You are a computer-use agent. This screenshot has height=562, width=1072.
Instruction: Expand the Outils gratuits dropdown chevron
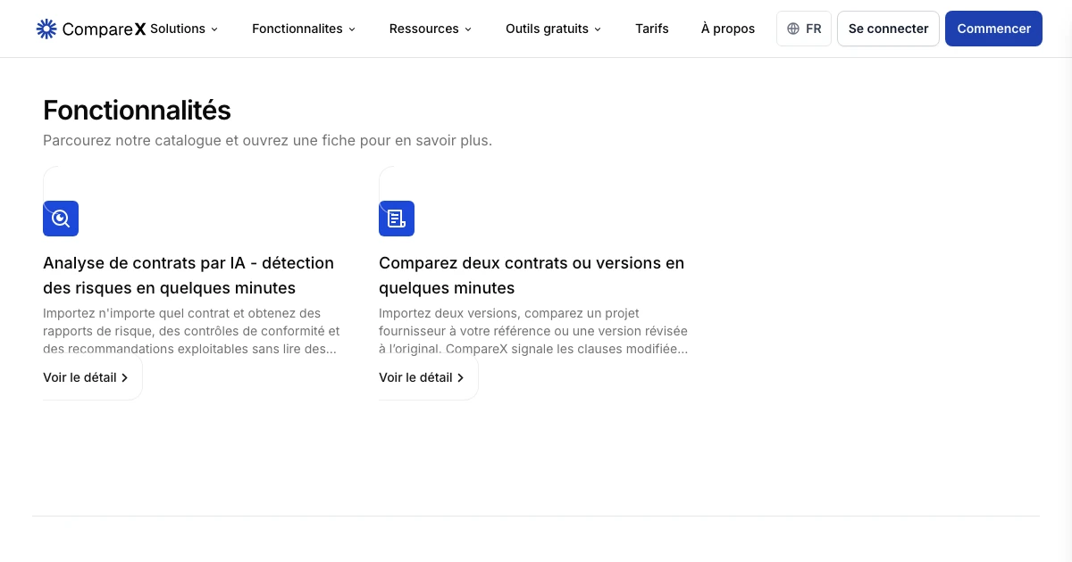click(598, 29)
